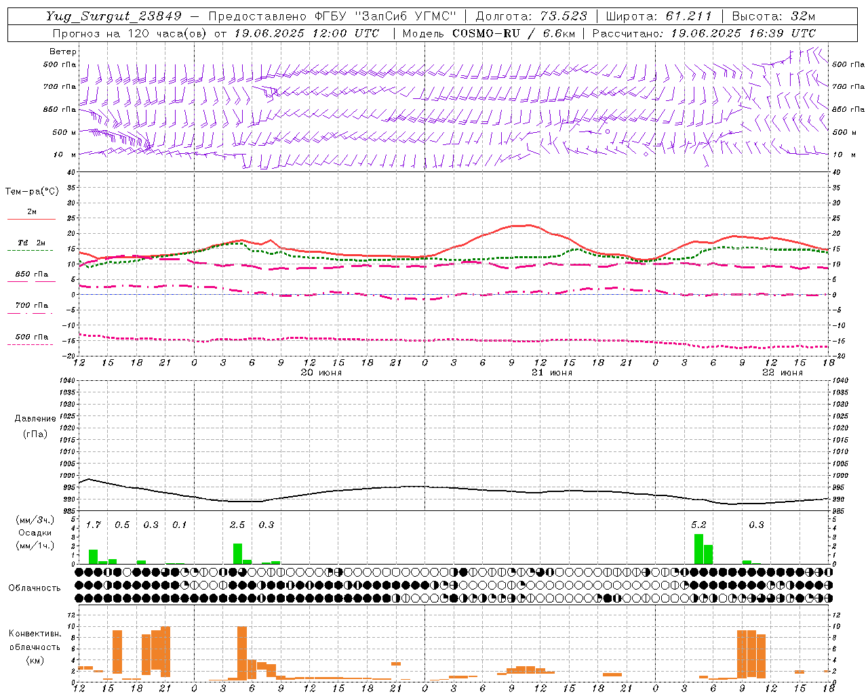Click the Высота: 32м header value

[x=773, y=16]
